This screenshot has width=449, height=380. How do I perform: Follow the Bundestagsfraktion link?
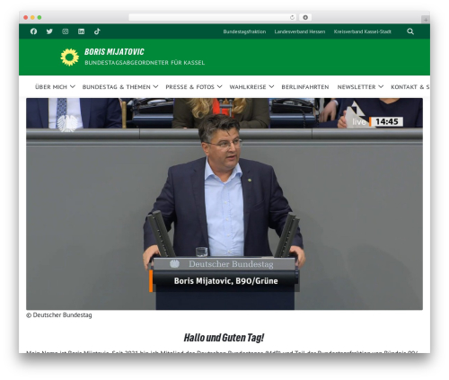point(244,31)
